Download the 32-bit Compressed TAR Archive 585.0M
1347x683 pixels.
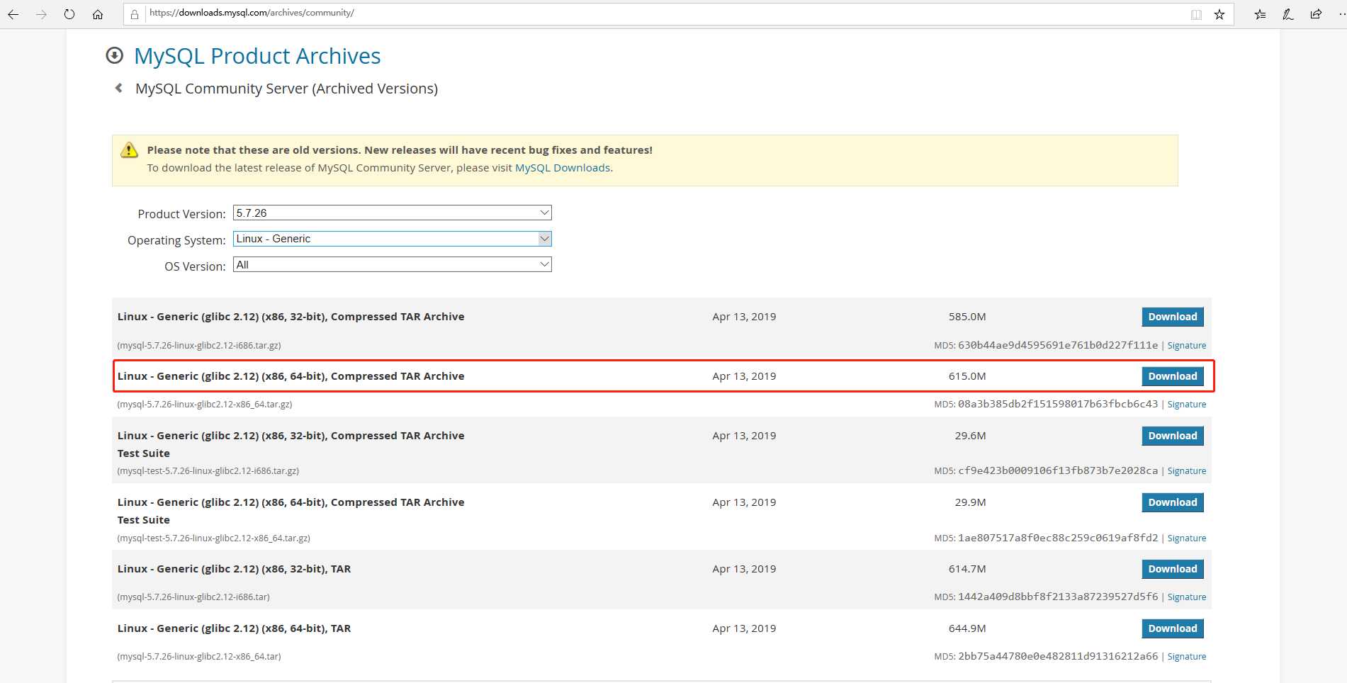tap(1173, 317)
